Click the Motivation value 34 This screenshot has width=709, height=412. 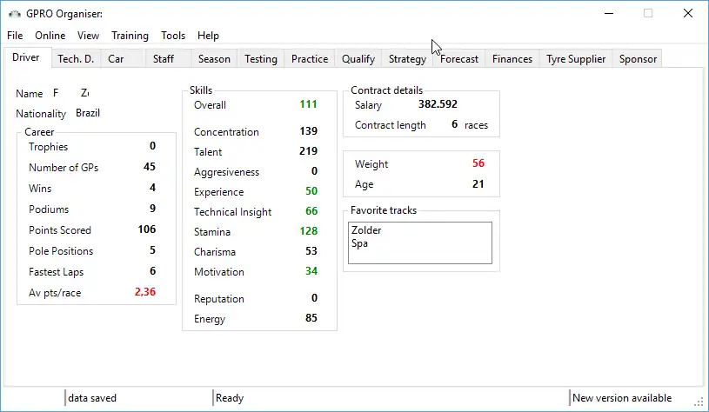click(x=311, y=271)
